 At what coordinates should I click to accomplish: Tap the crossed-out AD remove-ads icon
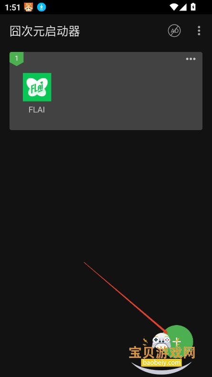[174, 31]
